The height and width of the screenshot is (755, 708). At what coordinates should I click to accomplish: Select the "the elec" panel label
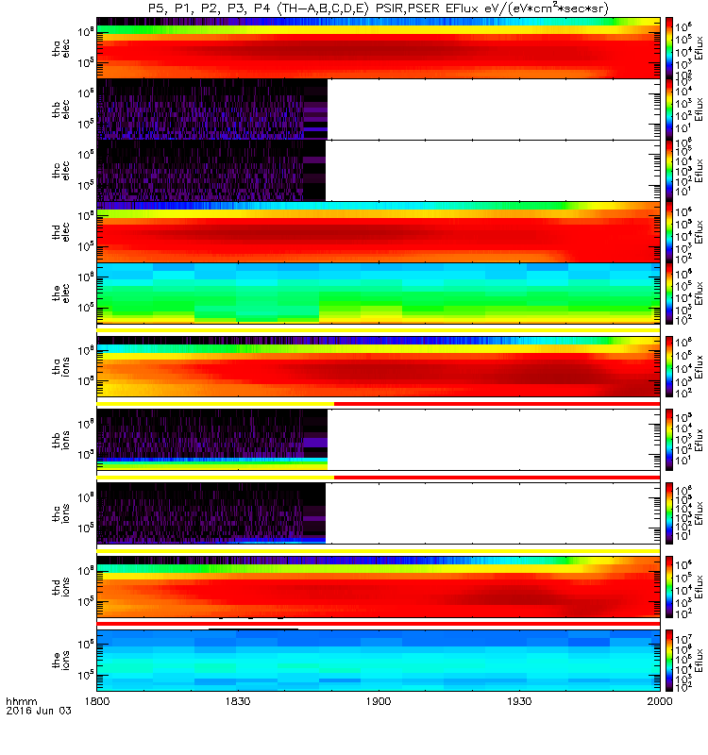tap(61, 294)
